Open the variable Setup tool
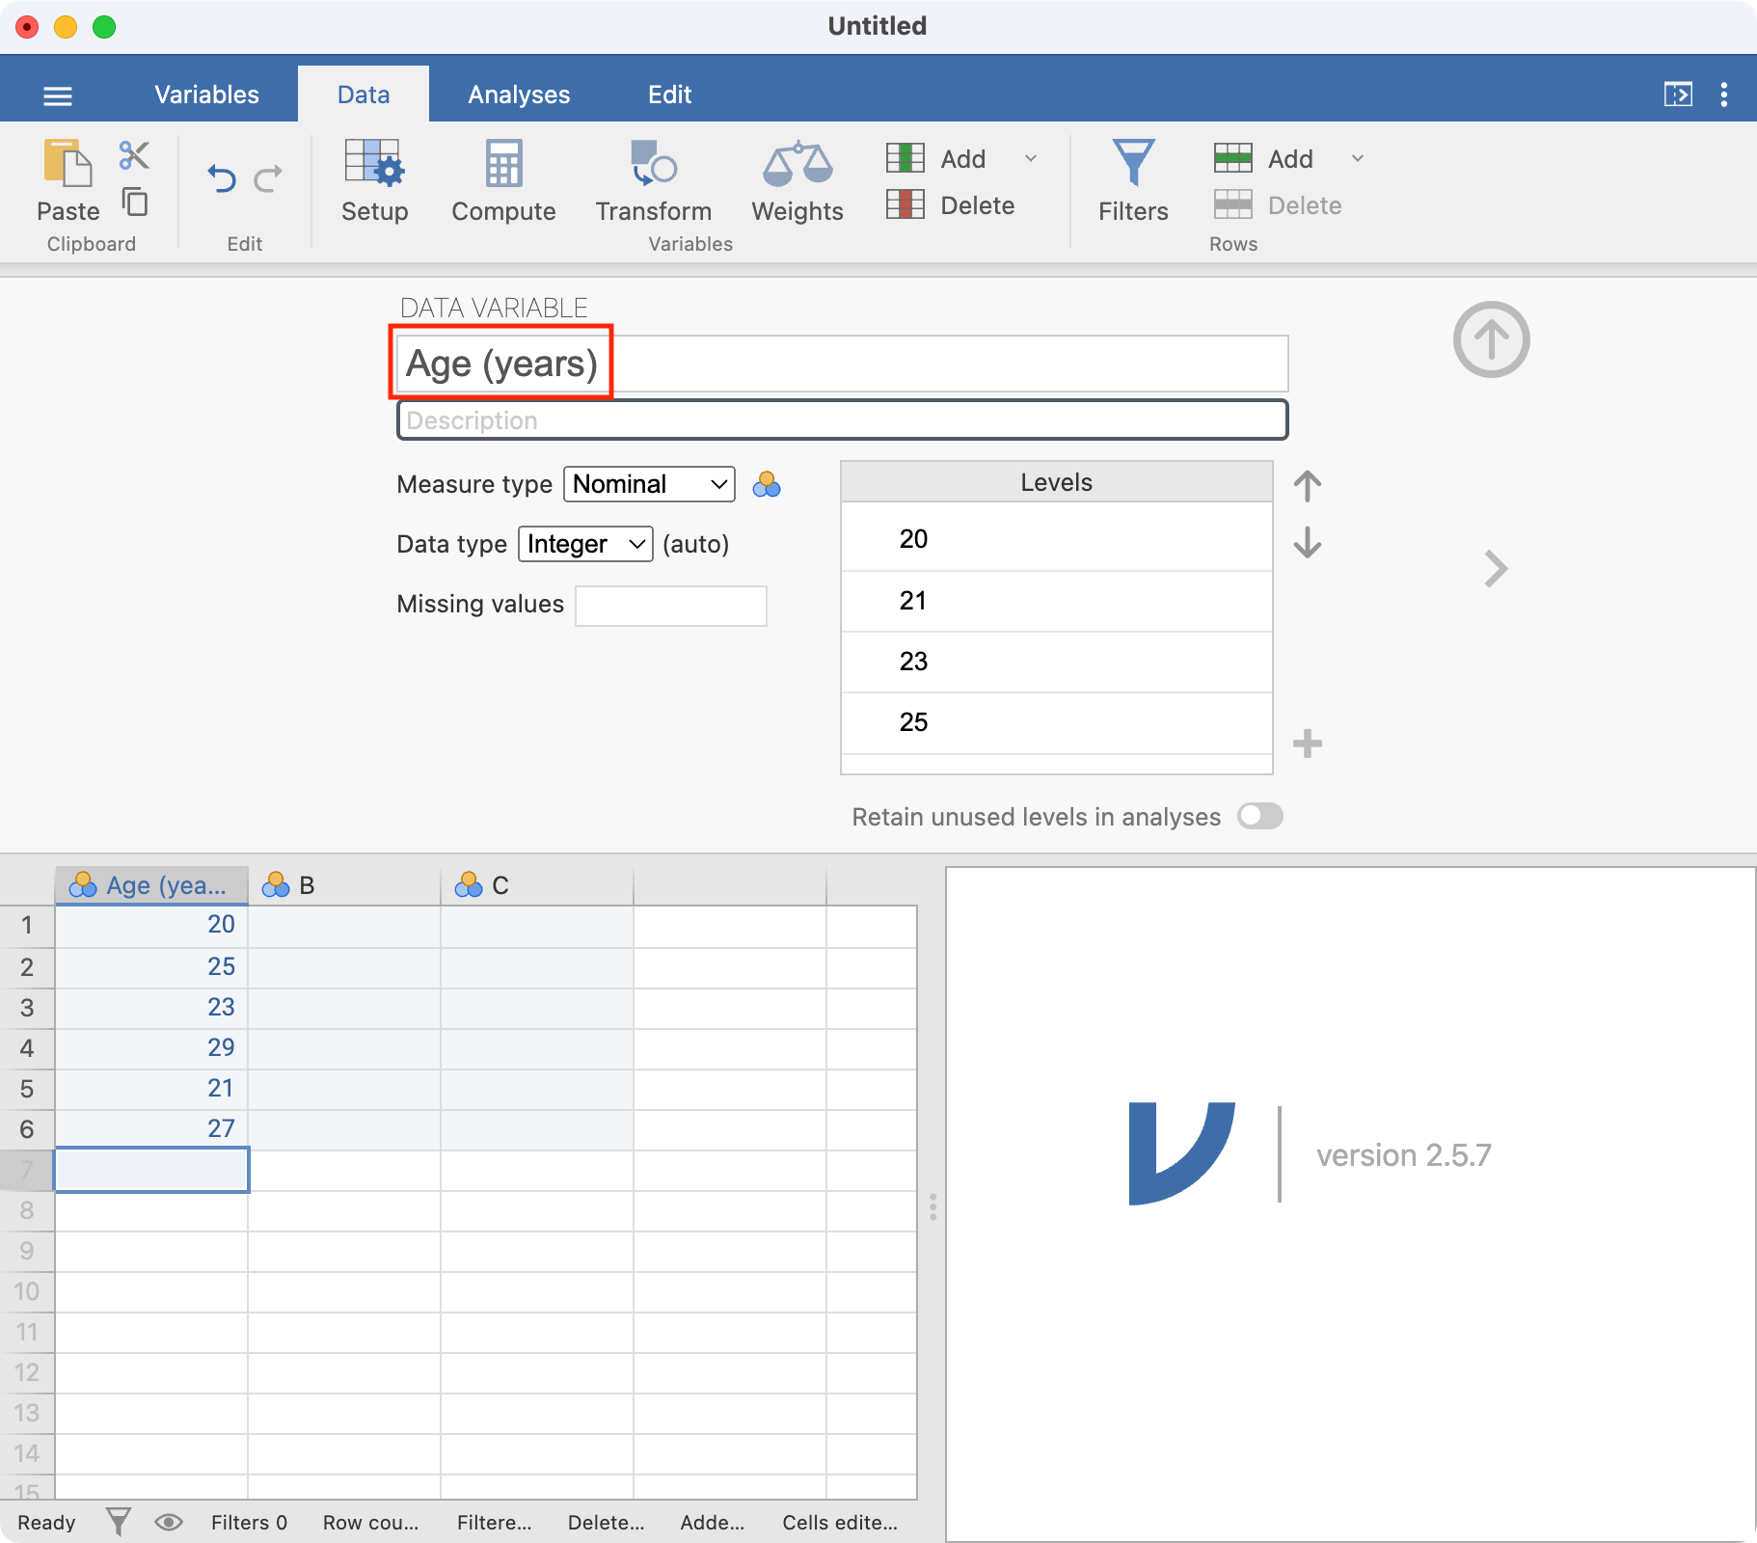This screenshot has width=1757, height=1543. point(374,164)
